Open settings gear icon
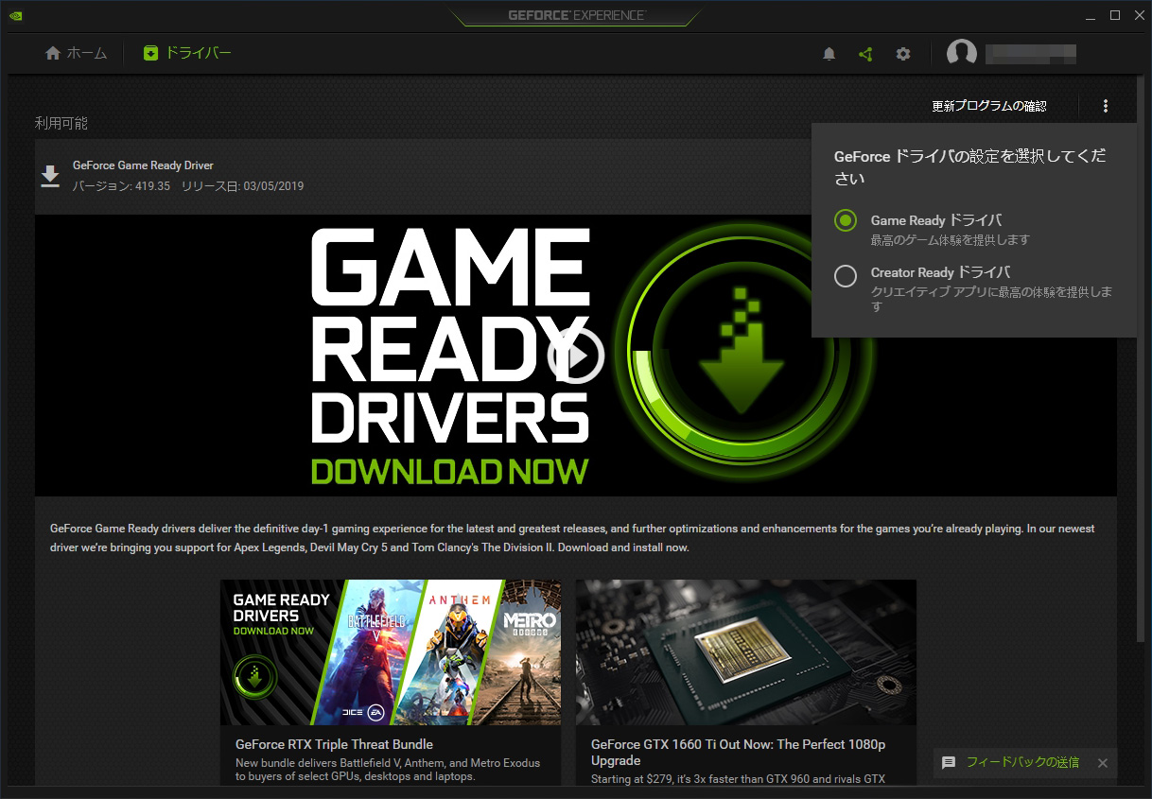The width and height of the screenshot is (1152, 799). click(x=903, y=54)
